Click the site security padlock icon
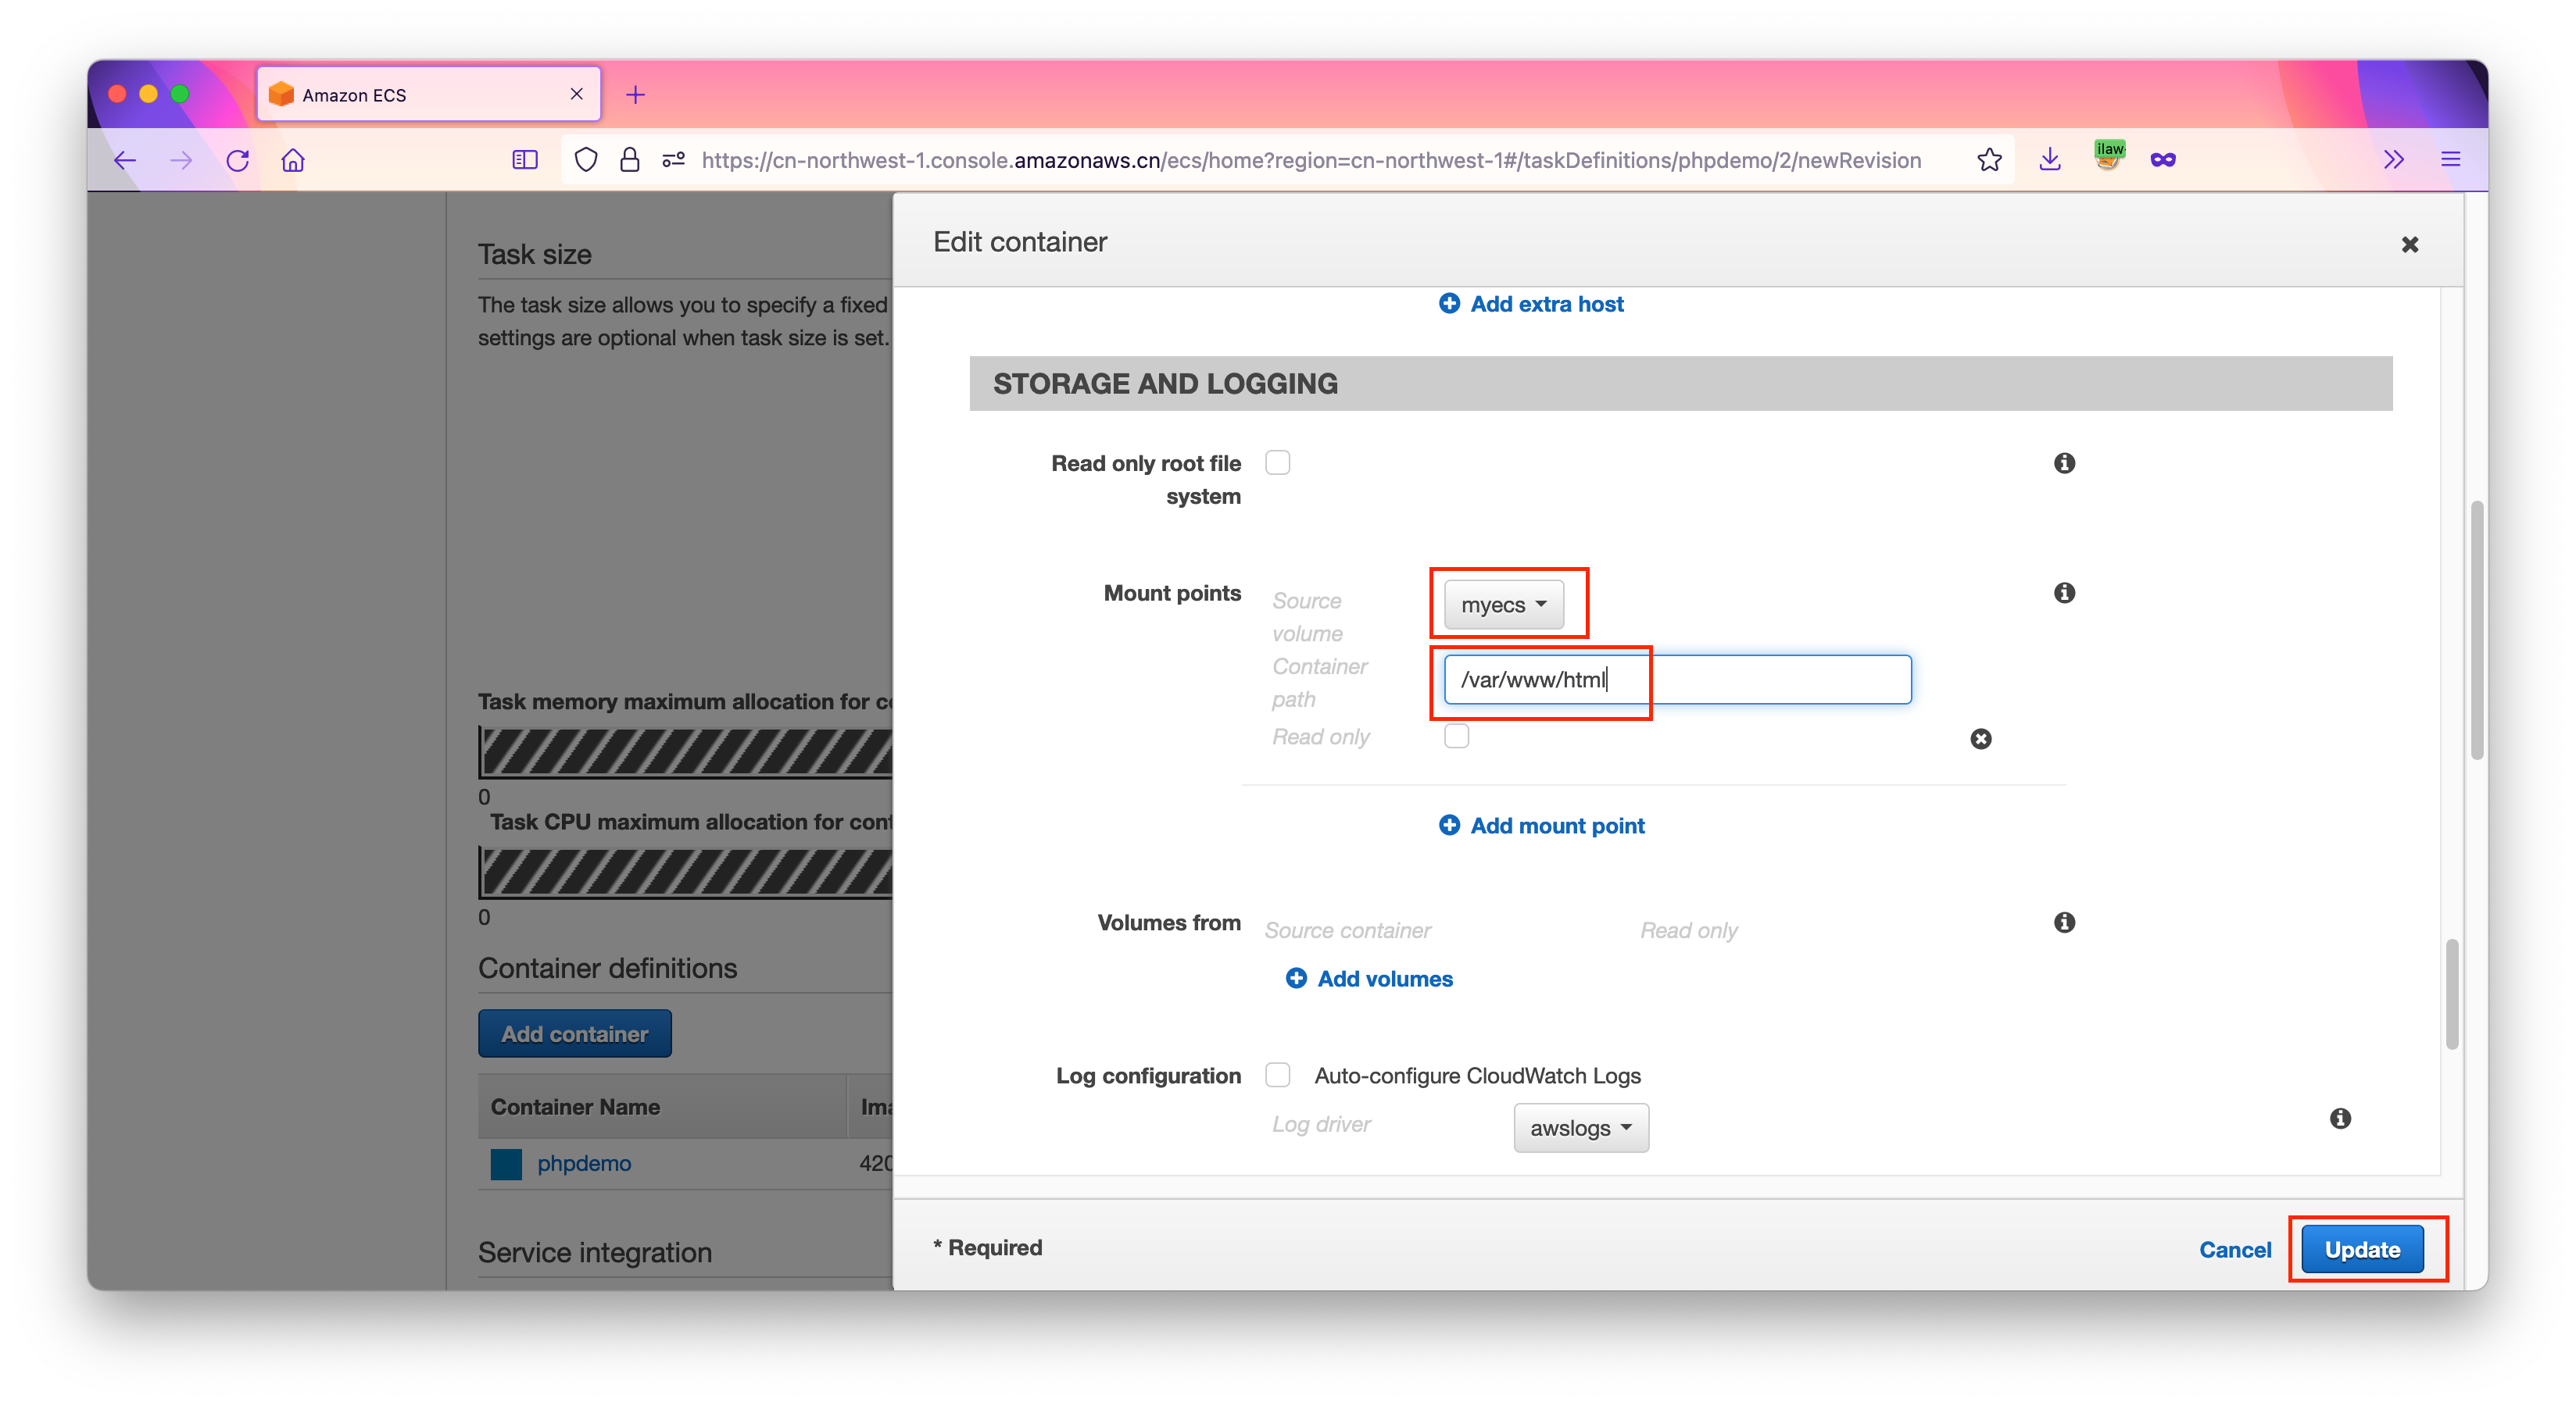This screenshot has width=2576, height=1406. [629, 160]
